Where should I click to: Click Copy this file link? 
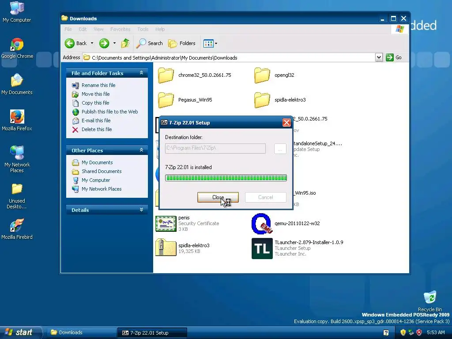[95, 103]
